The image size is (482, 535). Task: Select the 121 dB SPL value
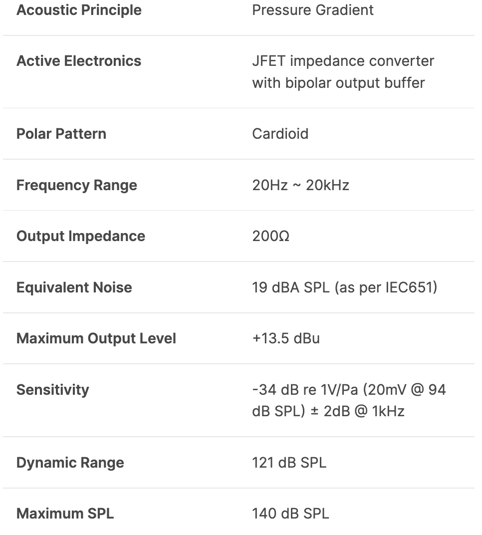click(289, 463)
